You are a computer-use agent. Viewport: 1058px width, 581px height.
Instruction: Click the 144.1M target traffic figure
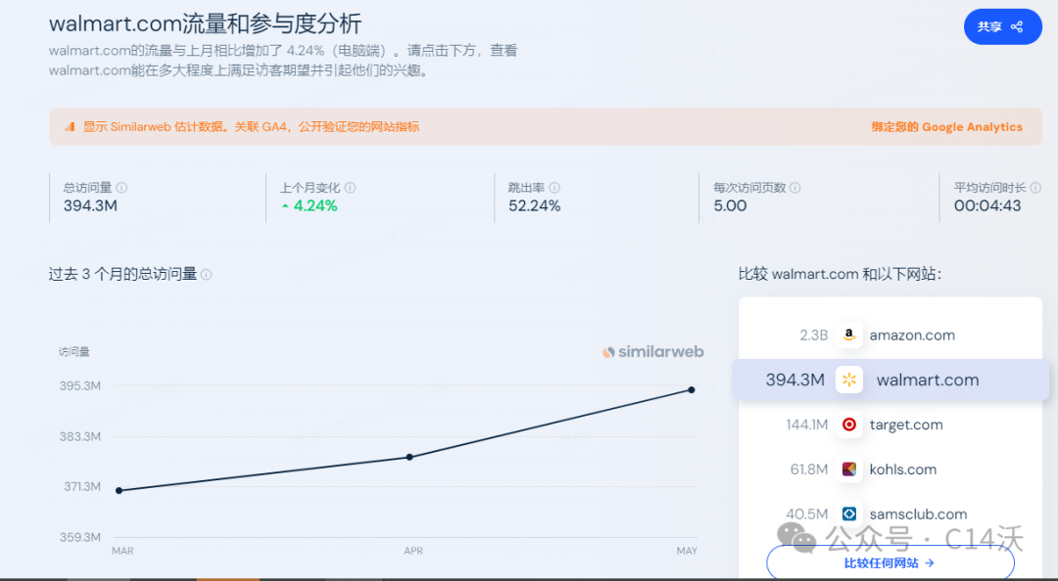806,425
